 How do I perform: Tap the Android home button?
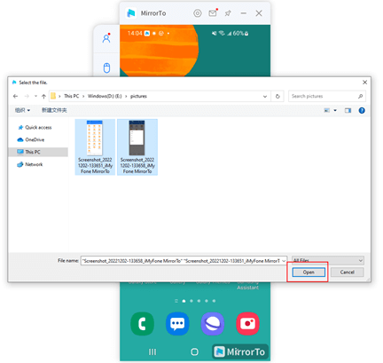(x=194, y=351)
